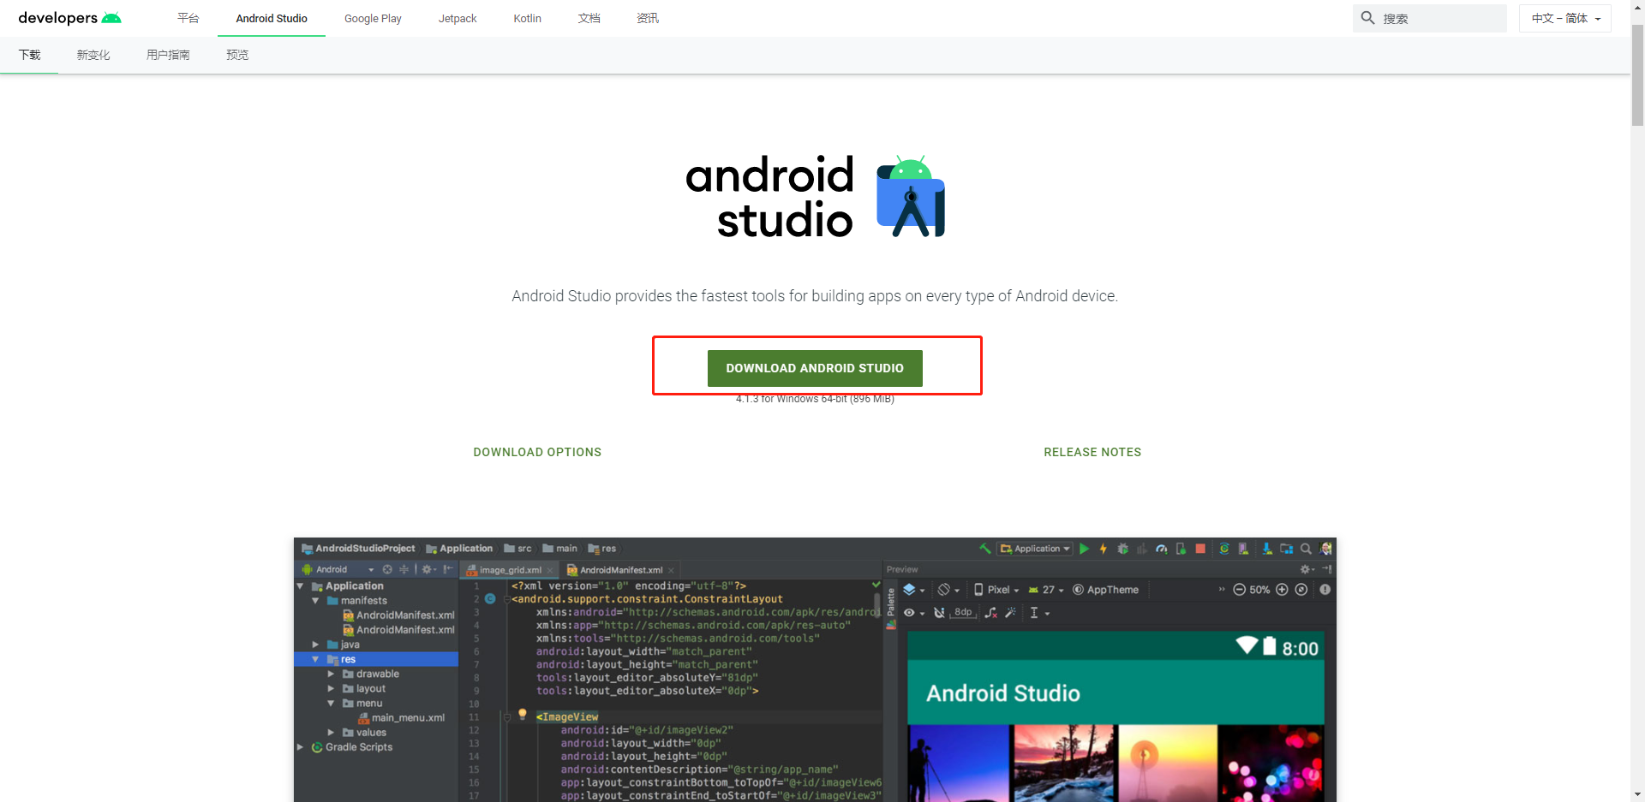Expand the drawable folder arrow

point(331,674)
